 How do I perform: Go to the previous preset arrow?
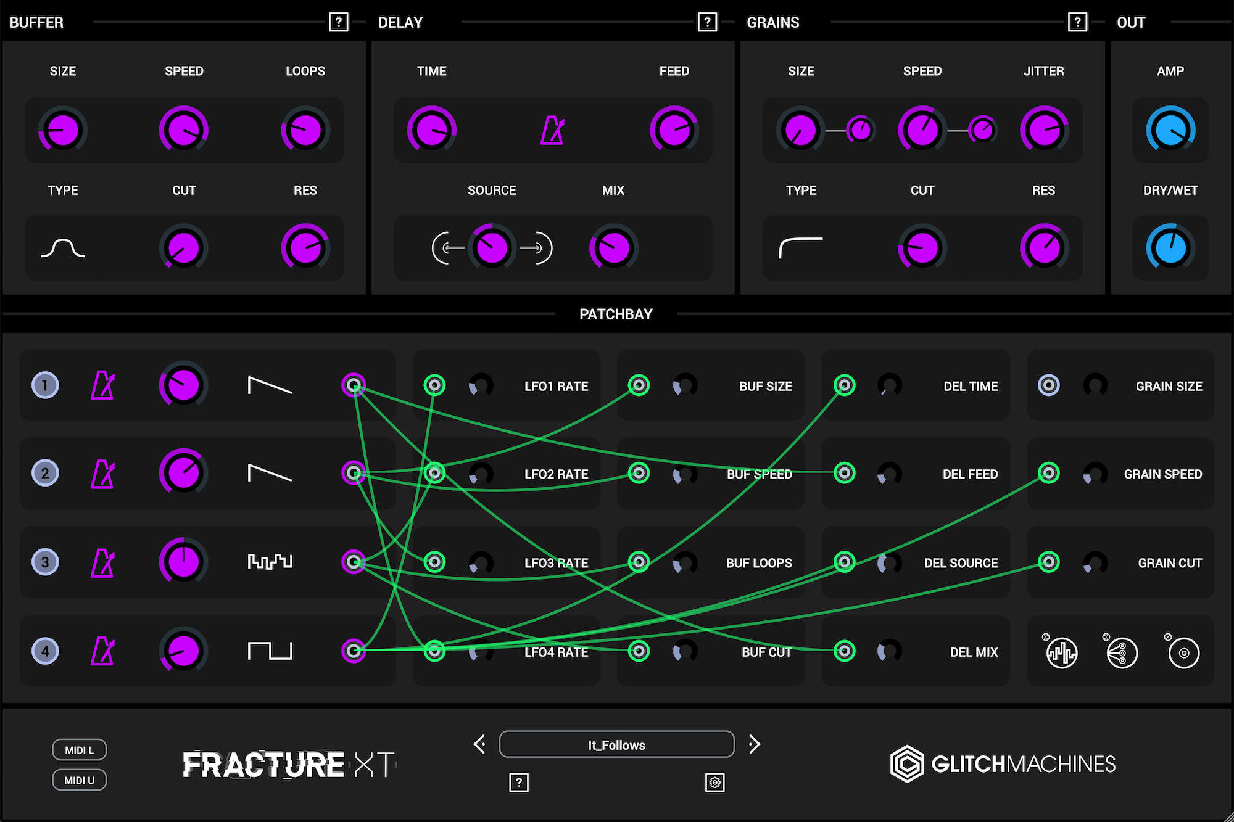click(479, 744)
